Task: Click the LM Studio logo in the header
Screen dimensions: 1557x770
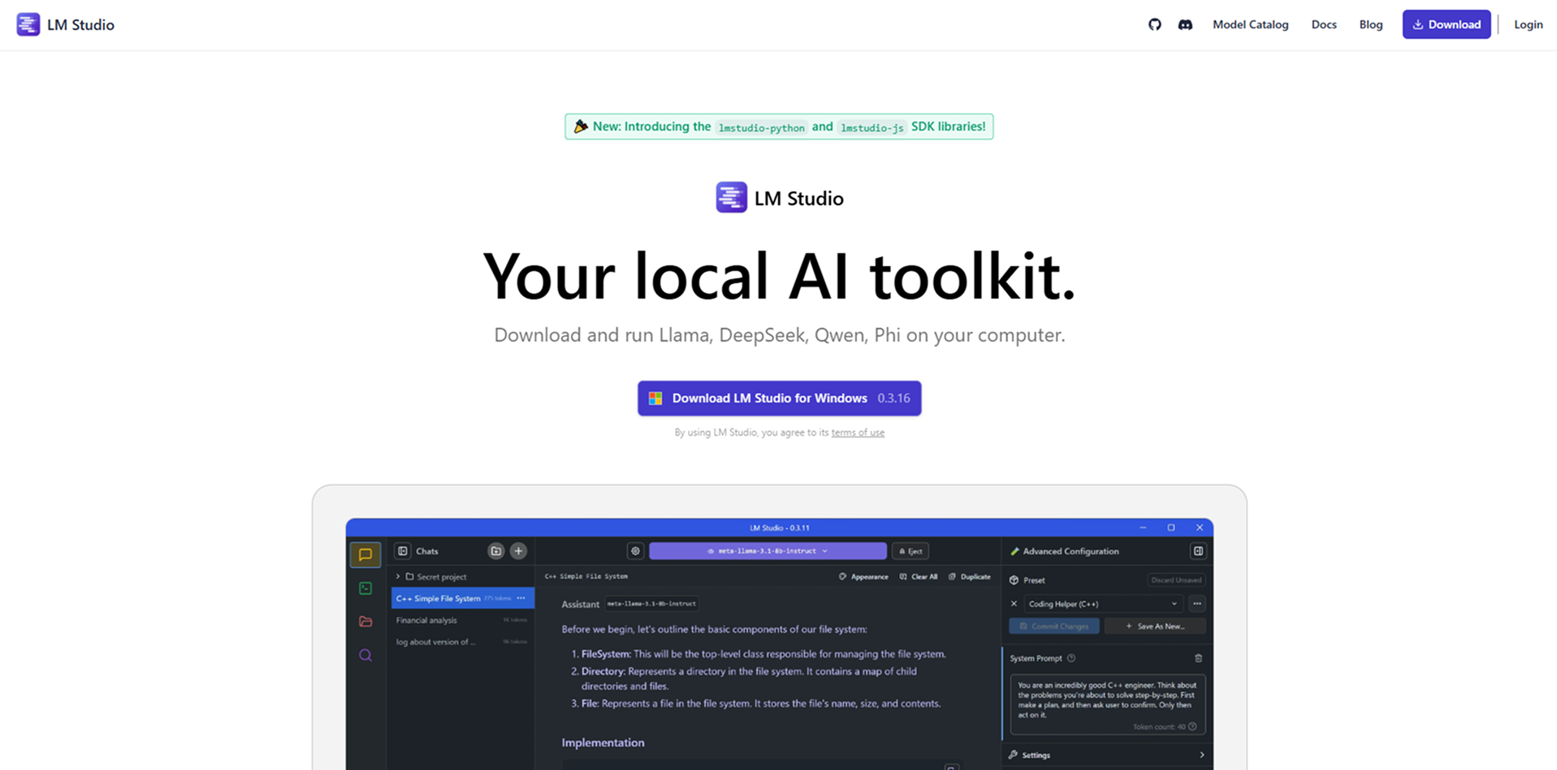Action: [66, 24]
